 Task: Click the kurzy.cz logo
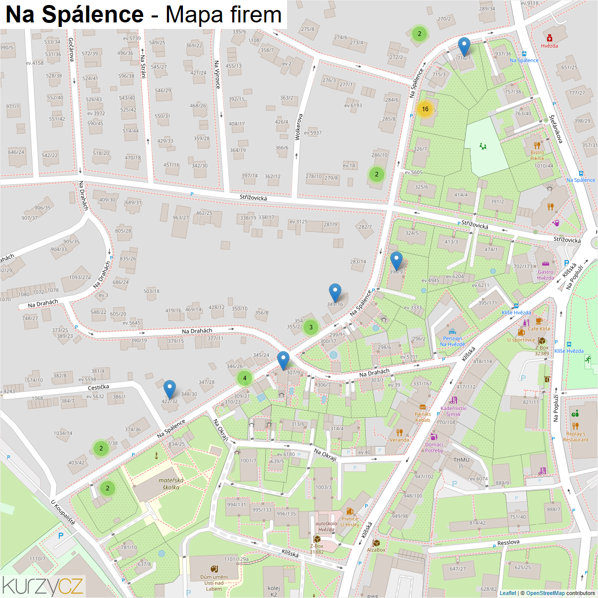coord(43,586)
